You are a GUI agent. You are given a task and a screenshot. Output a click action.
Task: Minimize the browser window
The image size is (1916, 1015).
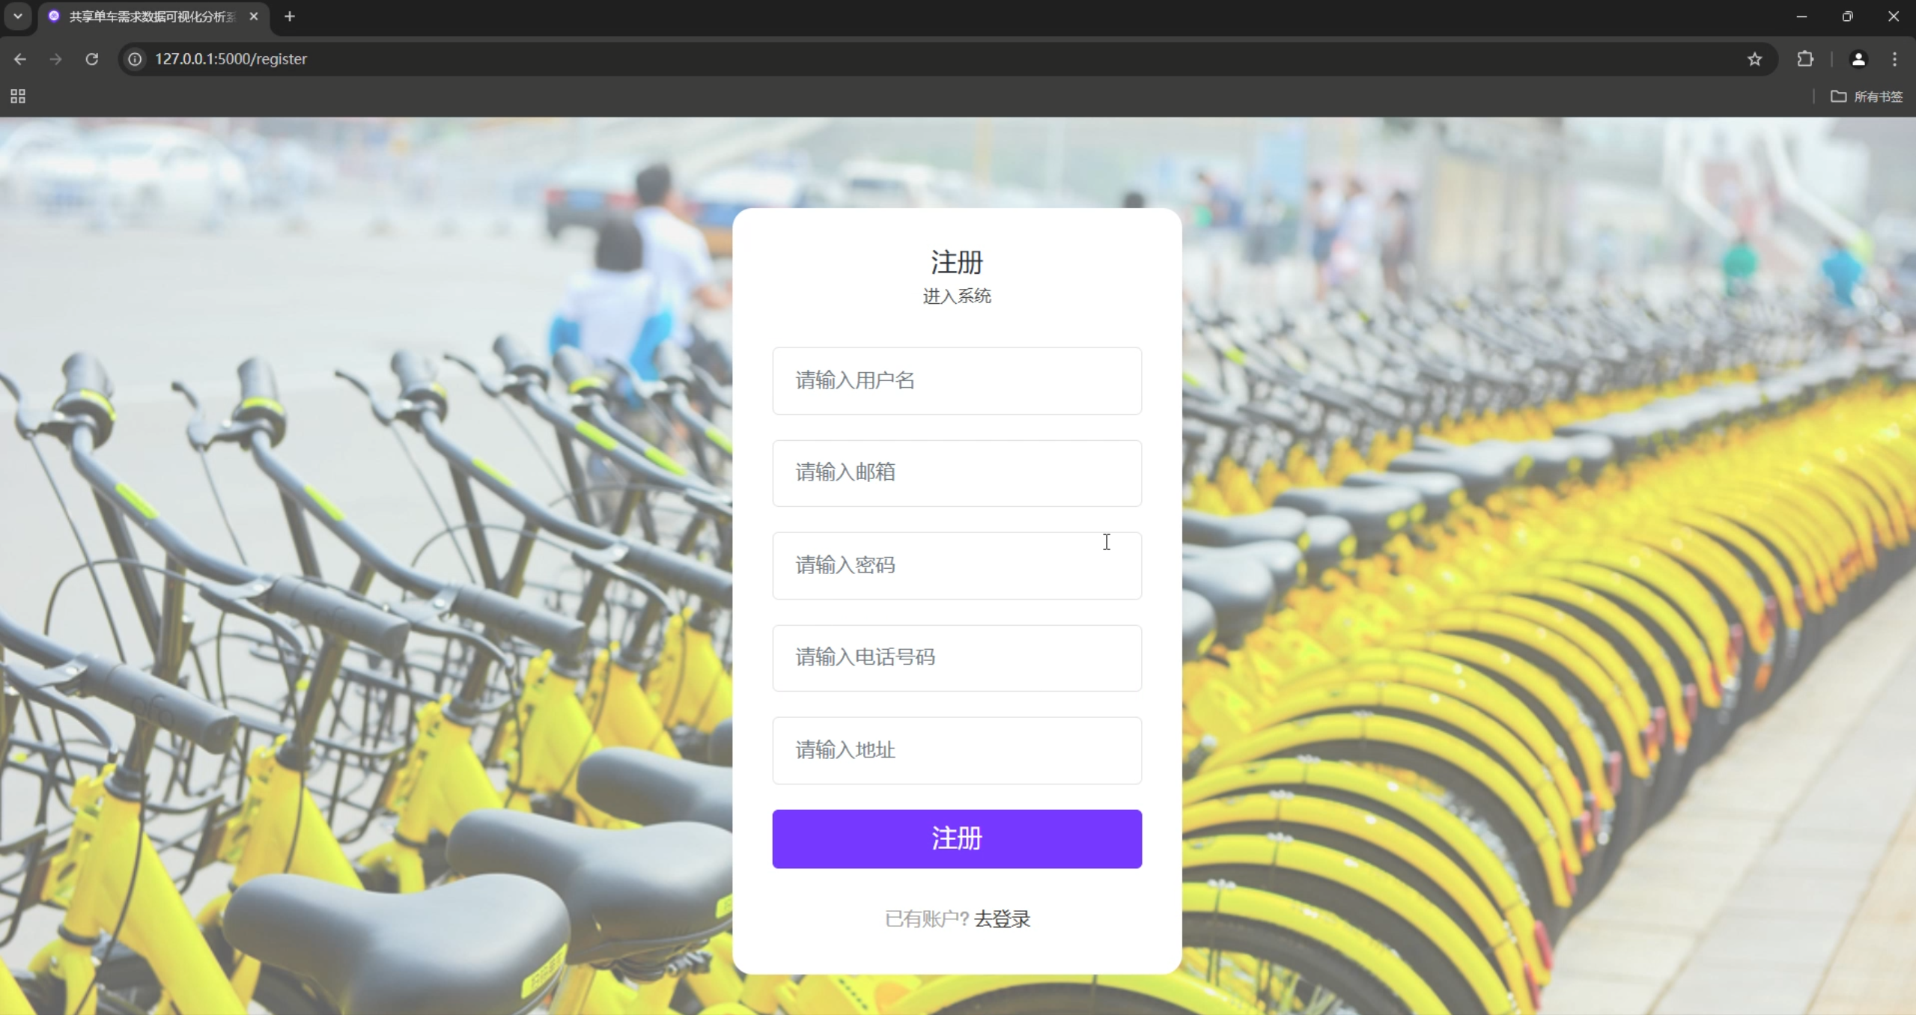[1801, 16]
